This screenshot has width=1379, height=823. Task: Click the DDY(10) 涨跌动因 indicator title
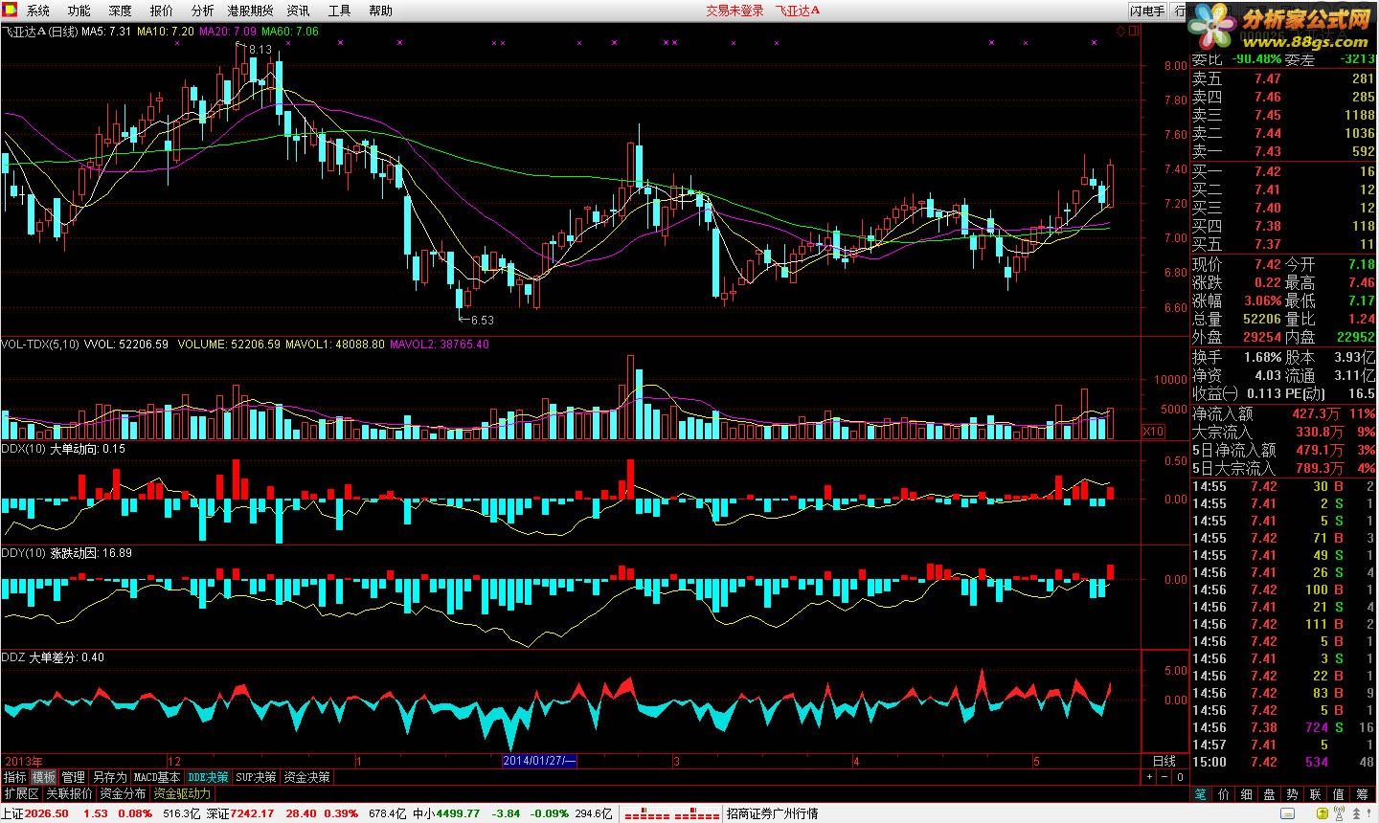67,553
